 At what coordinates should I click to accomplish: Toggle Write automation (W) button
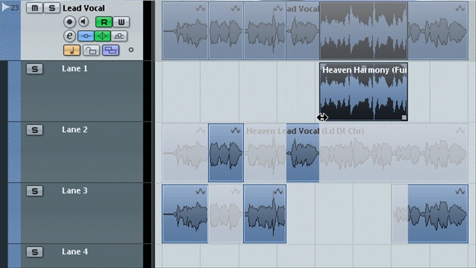tap(121, 22)
